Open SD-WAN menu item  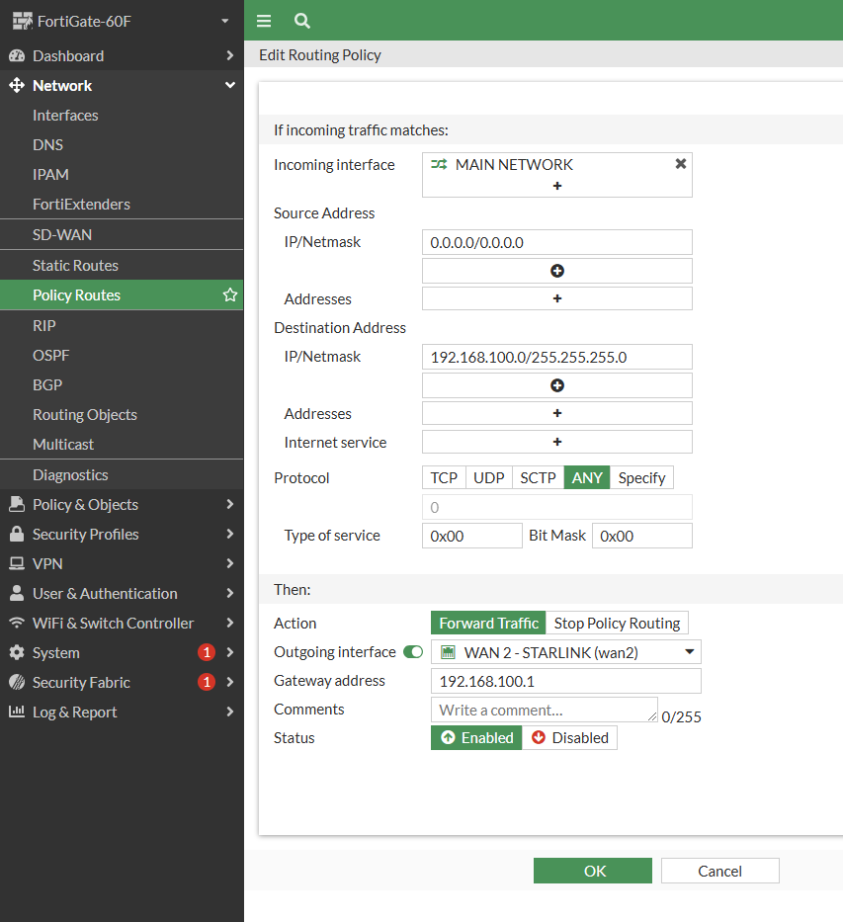coord(62,235)
